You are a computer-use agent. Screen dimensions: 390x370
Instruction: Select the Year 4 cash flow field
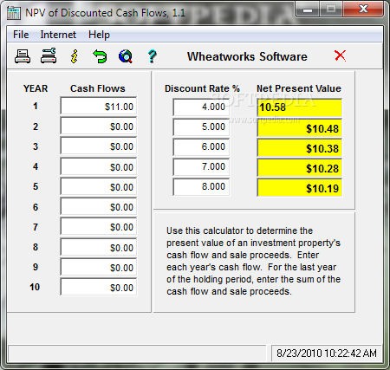click(98, 166)
